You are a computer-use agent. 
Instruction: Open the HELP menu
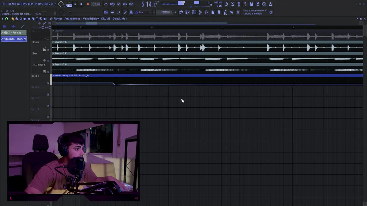coord(53,4)
